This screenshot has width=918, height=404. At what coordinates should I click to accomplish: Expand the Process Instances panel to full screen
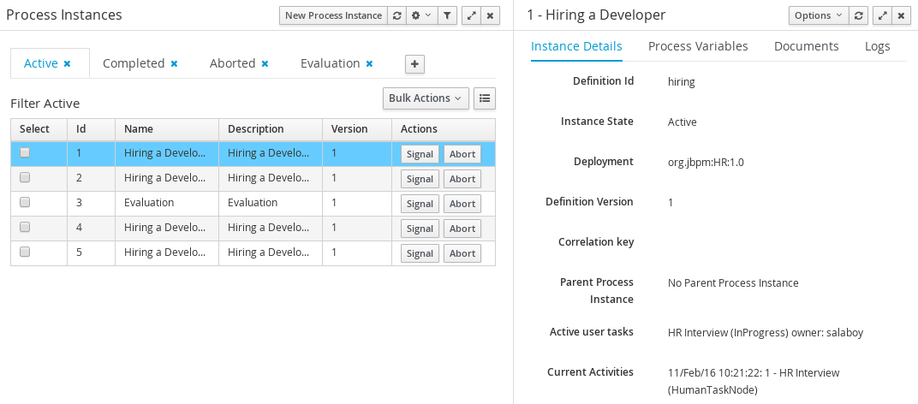click(471, 15)
